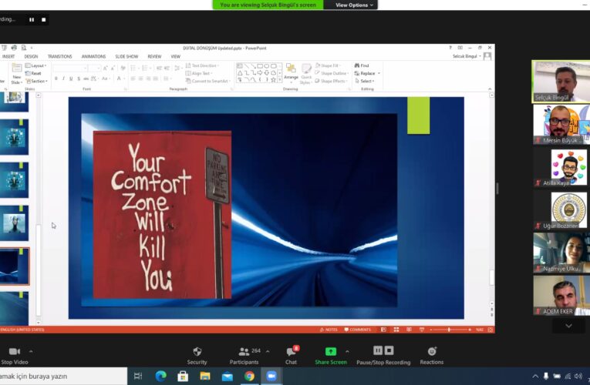This screenshot has height=385, width=590.
Task: Toggle Bold text formatting
Action: [56, 79]
